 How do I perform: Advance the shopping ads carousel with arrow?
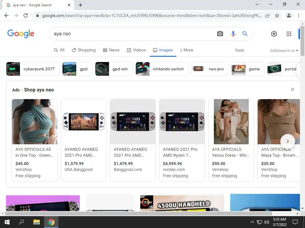pyautogui.click(x=288, y=141)
